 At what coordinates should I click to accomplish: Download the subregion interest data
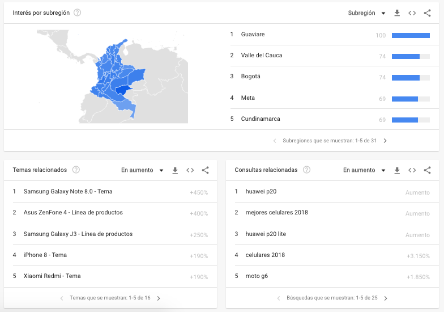click(x=397, y=13)
